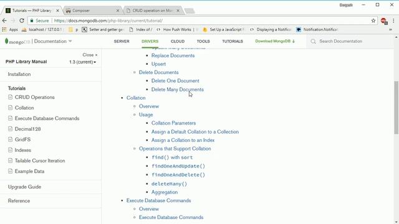Click the page icon beside CRUD Operations
Screen dimensions: 399x224
click(x=10, y=97)
